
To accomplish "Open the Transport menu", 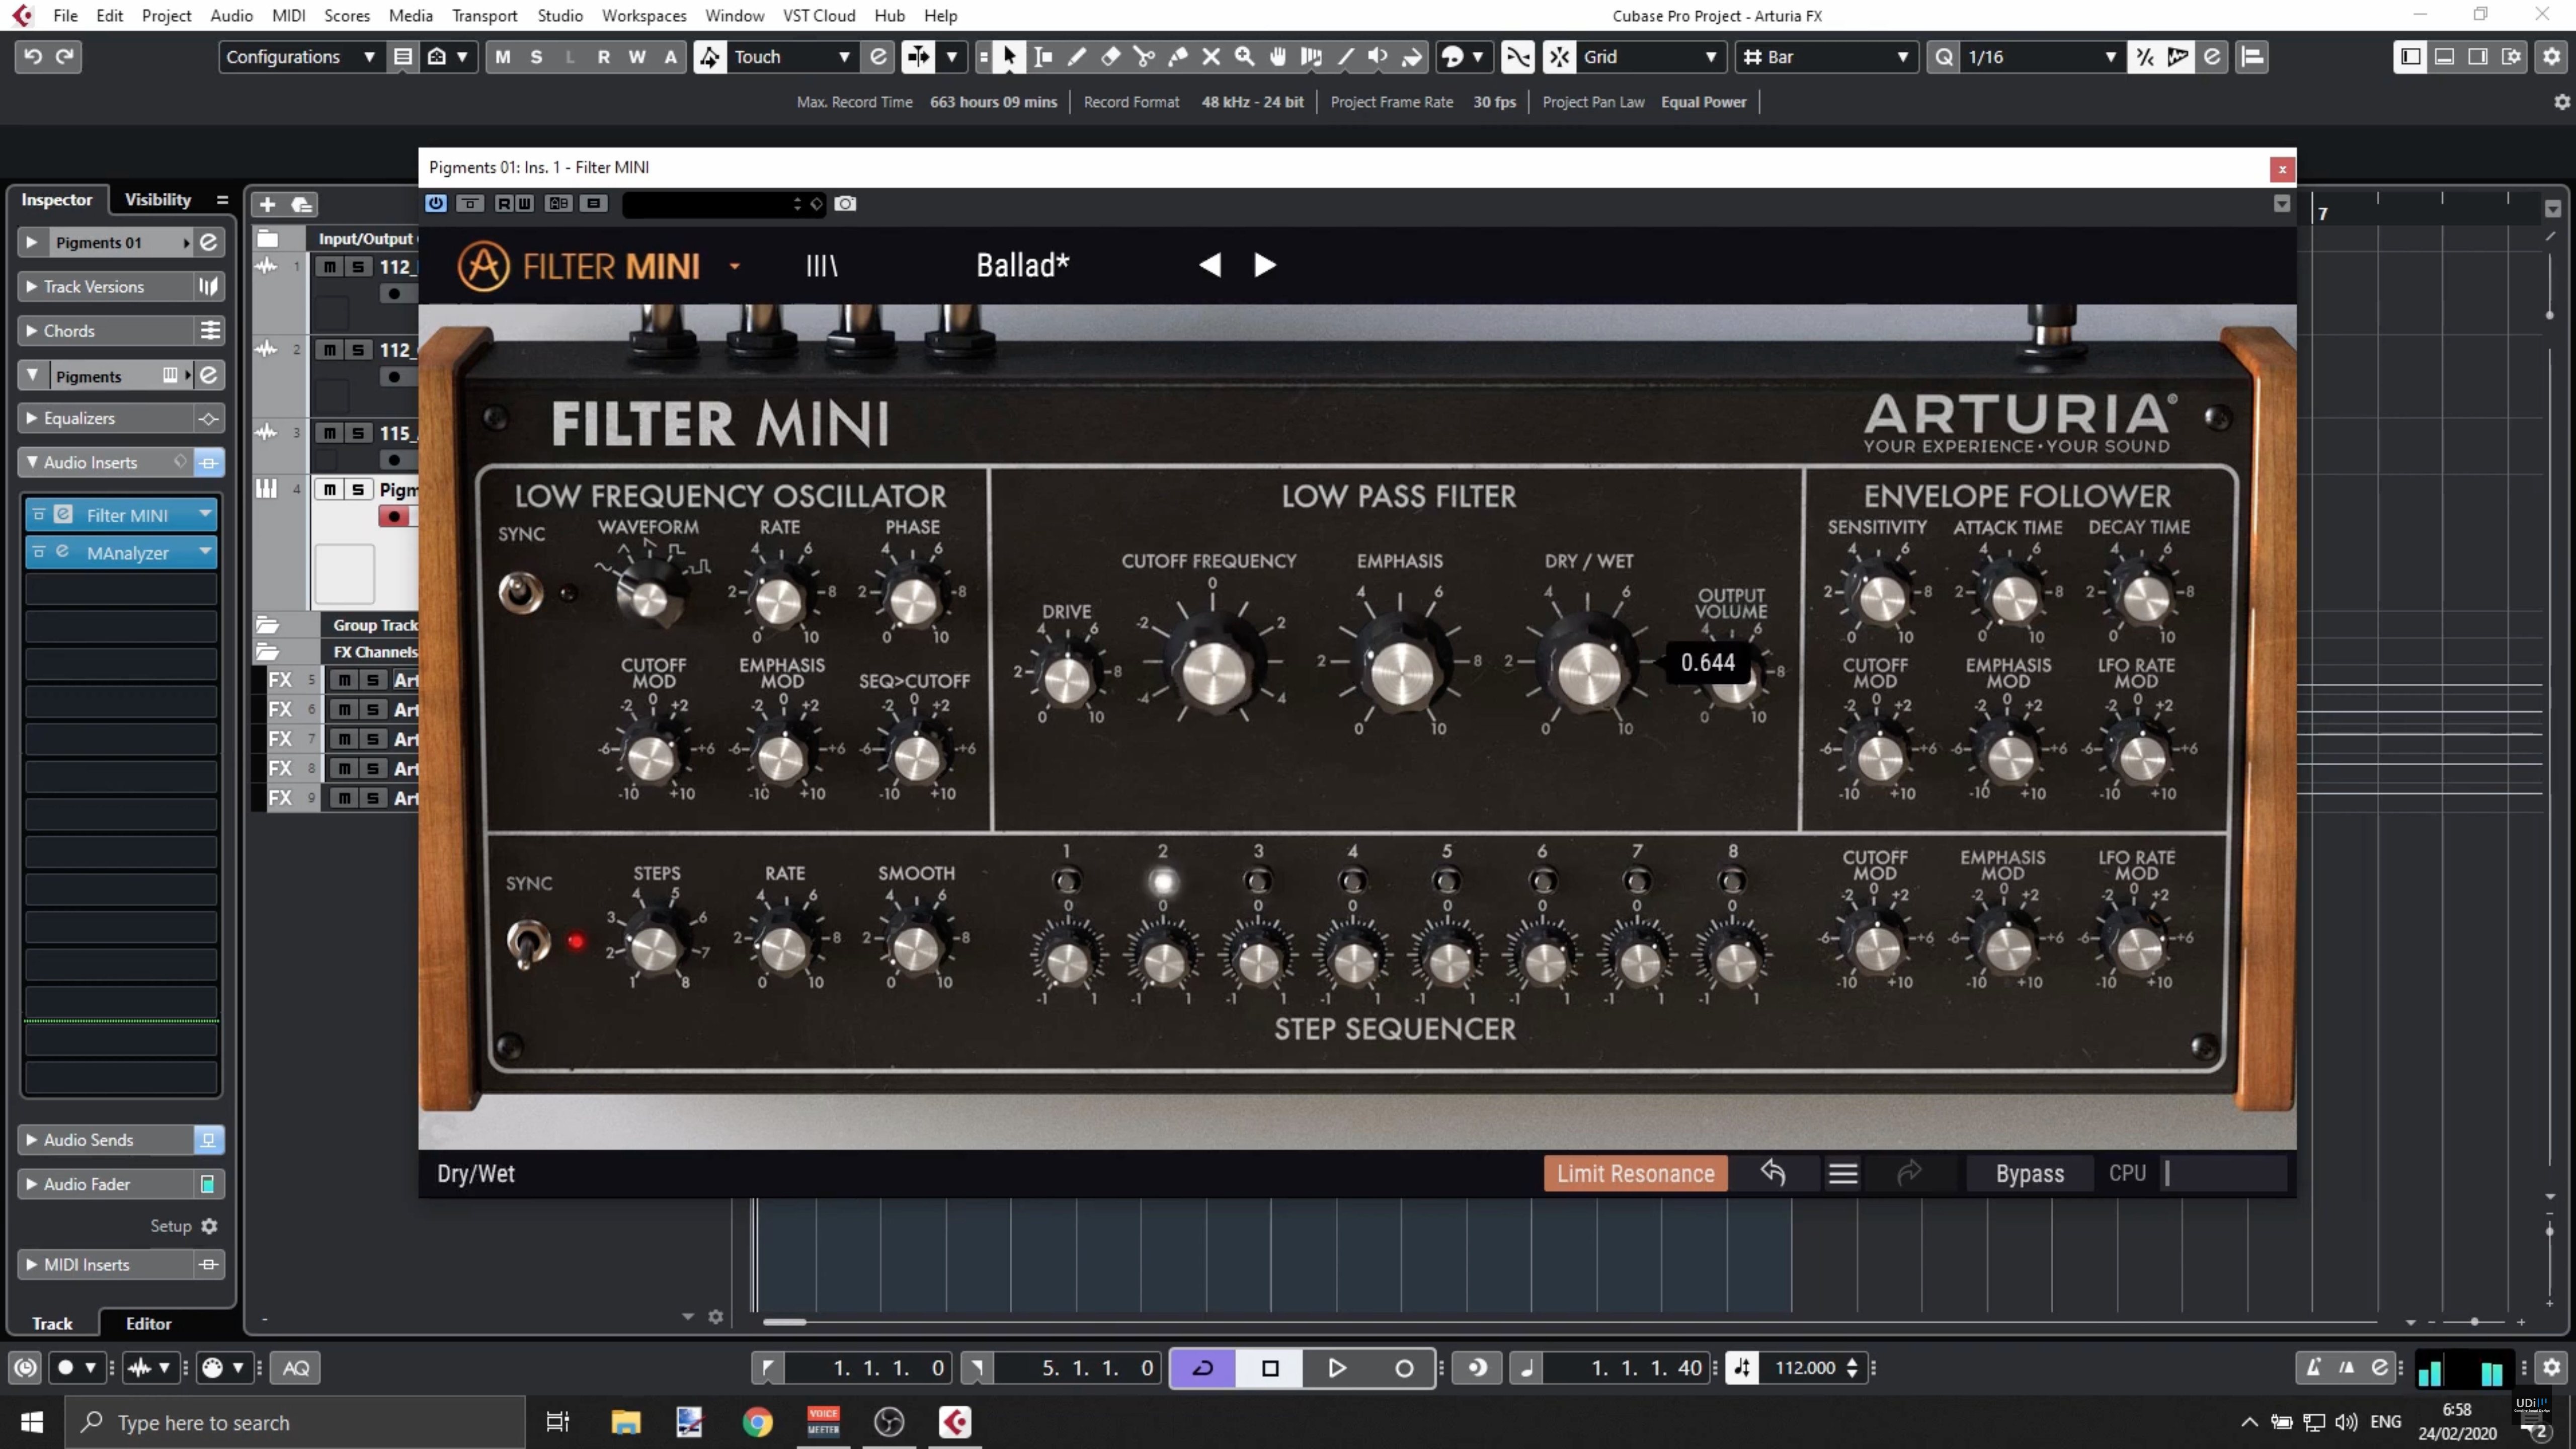I will point(484,15).
